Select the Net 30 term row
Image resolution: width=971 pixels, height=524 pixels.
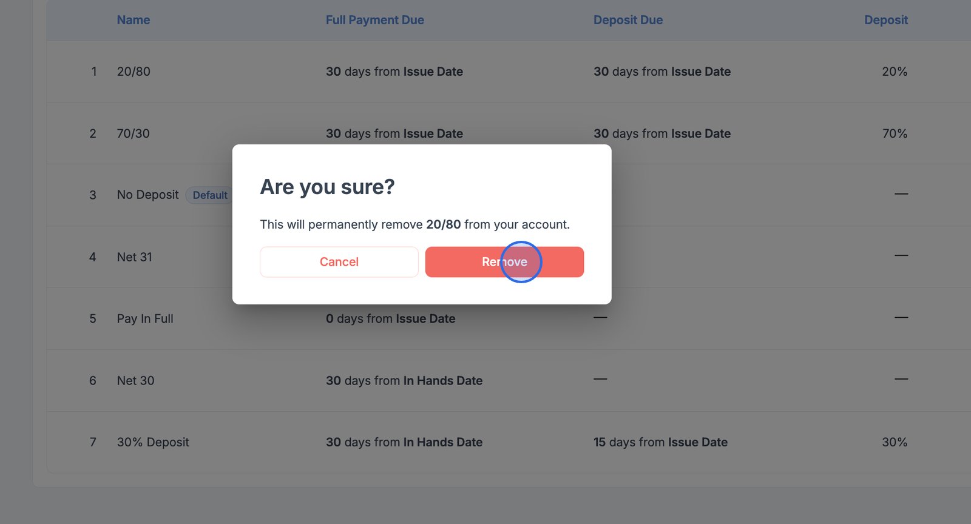[x=136, y=381]
